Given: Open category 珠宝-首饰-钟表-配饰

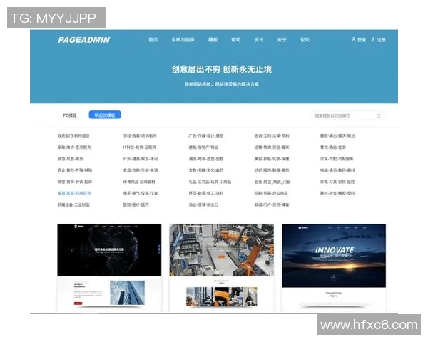Looking at the screenshot, I should [x=74, y=182].
